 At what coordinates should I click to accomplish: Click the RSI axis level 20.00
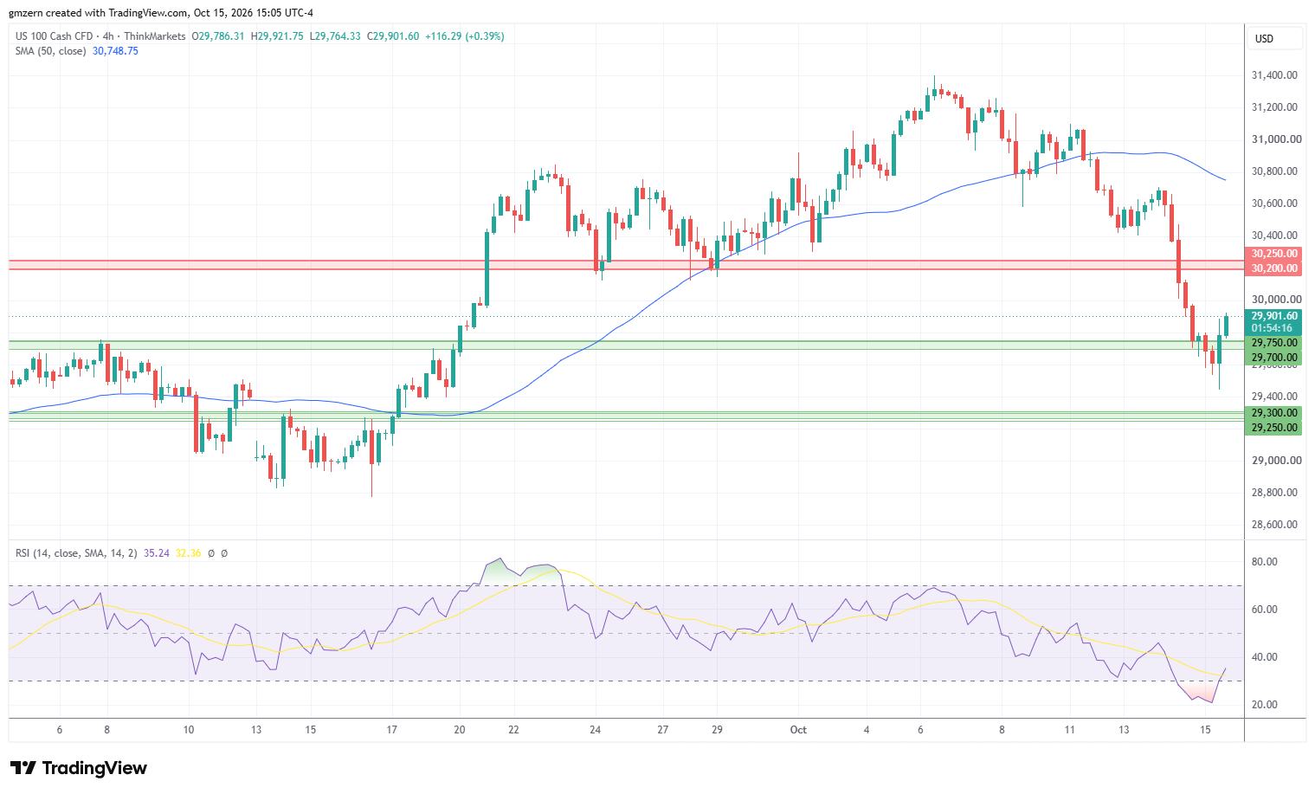[x=1265, y=705]
